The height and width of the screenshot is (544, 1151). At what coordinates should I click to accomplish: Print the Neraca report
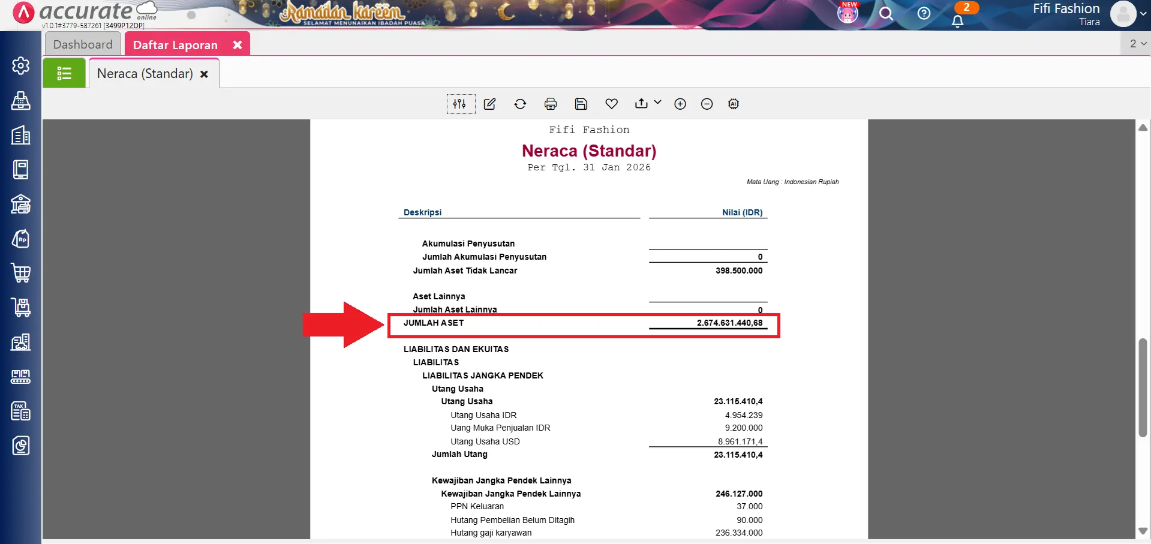[551, 104]
